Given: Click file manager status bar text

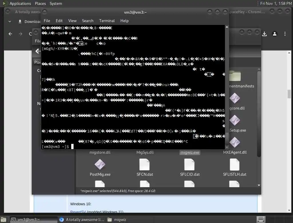Looking at the screenshot, I should [x=118, y=191].
